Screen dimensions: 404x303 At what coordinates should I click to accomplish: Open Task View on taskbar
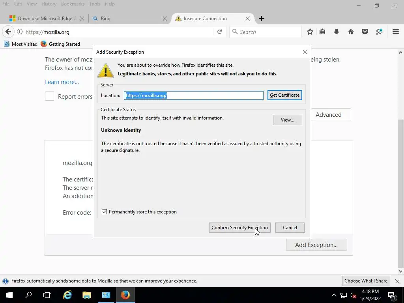coord(47,295)
